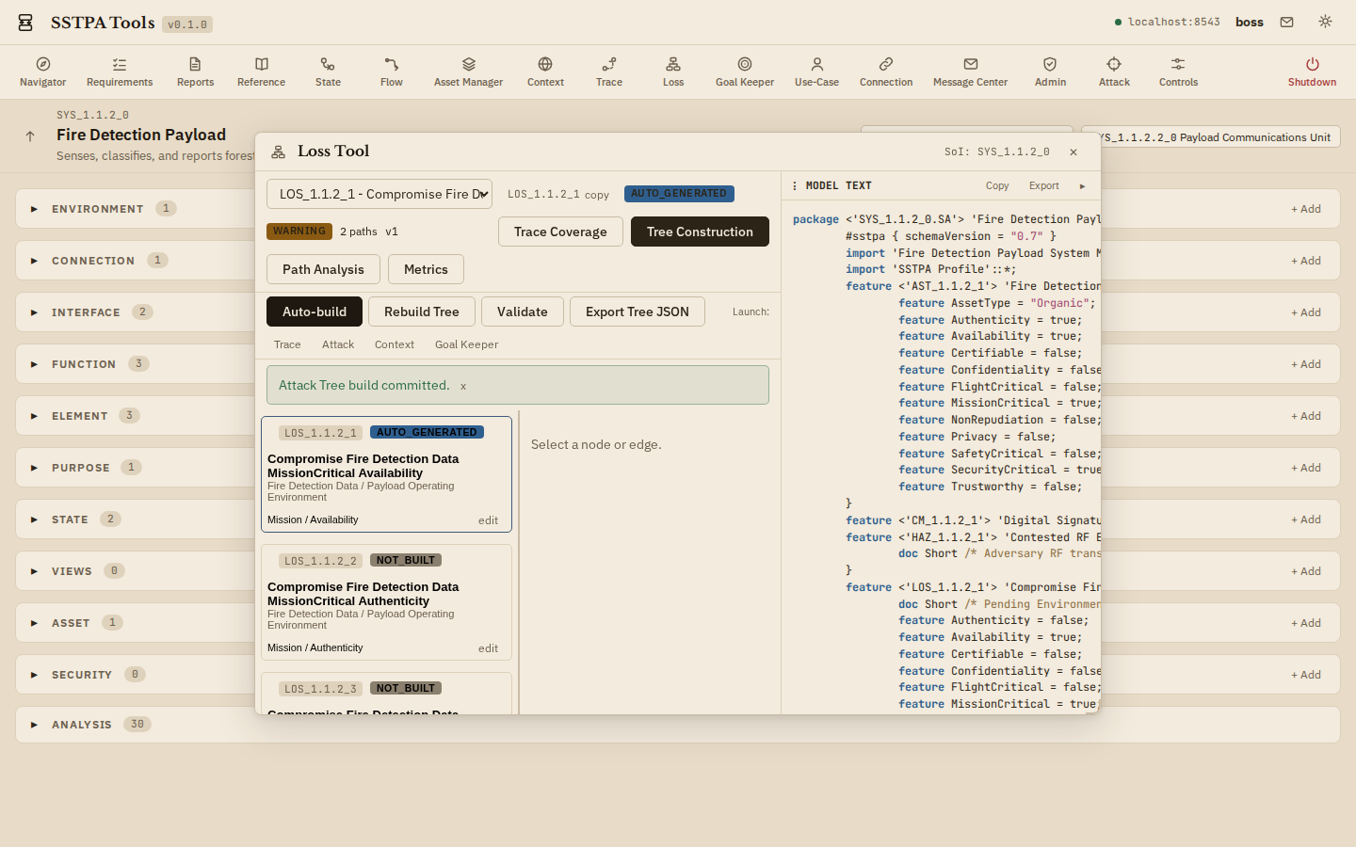Screen dimensions: 1356x847
Task: Switch to Tree Construction tab
Action: (700, 232)
